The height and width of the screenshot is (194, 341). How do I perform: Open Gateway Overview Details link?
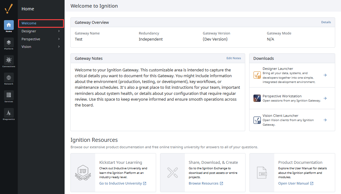pos(326,22)
